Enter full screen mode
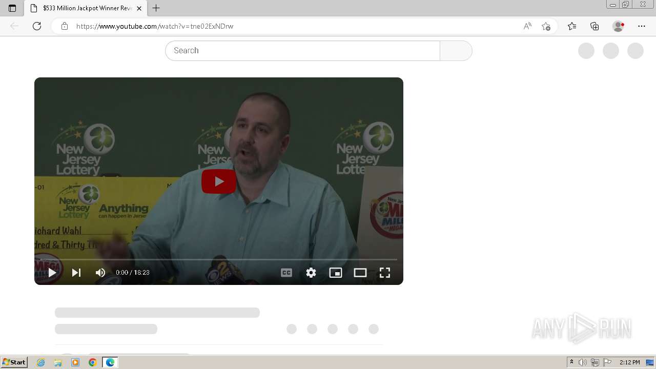656x369 pixels. [x=385, y=273]
